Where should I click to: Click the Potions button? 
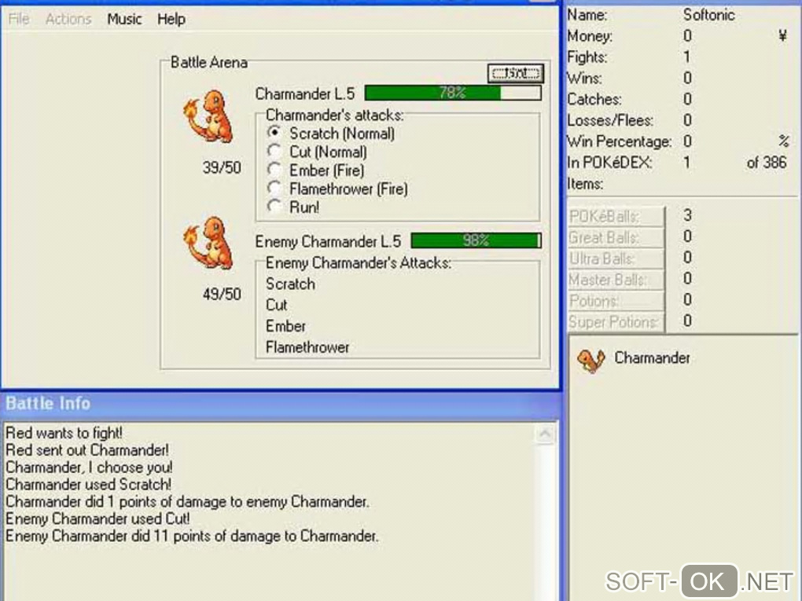tap(616, 300)
